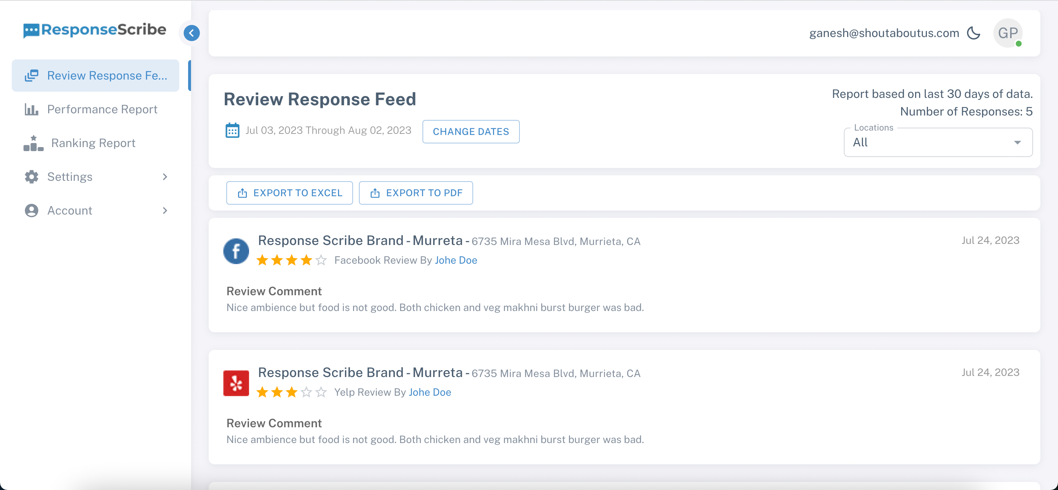Open Performance Report from the sidebar menu
The width and height of the screenshot is (1058, 490).
pos(102,109)
